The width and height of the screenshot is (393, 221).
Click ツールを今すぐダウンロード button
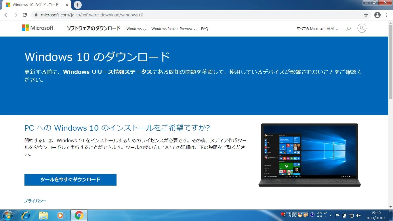click(x=70, y=180)
